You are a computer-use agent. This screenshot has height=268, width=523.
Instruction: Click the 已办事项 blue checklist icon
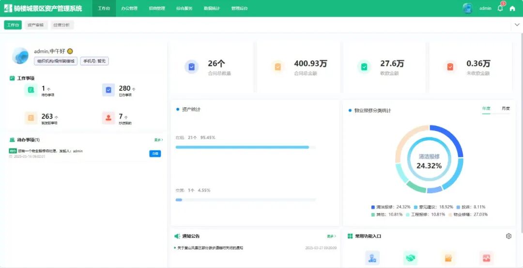point(108,90)
